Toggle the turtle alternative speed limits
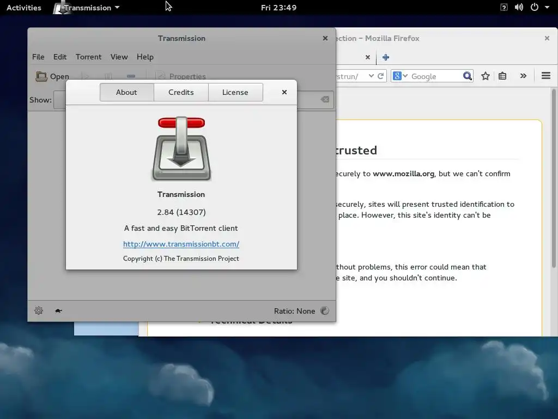The width and height of the screenshot is (558, 419). (x=58, y=310)
